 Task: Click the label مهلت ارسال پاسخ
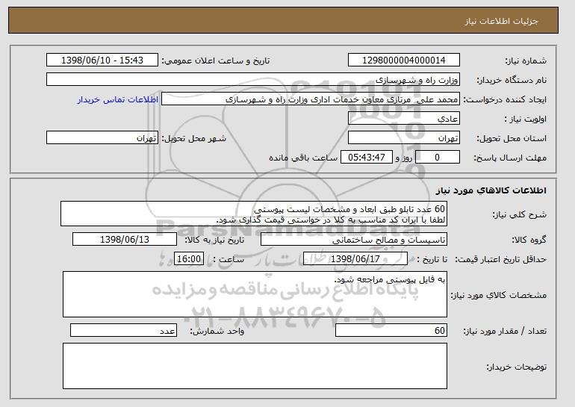(510, 158)
